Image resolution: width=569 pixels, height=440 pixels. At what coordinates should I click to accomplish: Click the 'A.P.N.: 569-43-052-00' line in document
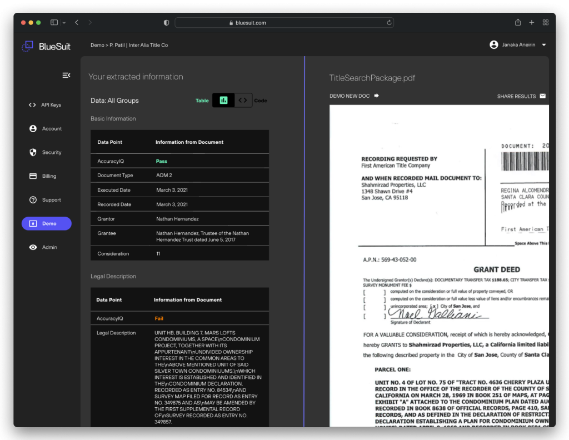click(x=390, y=259)
